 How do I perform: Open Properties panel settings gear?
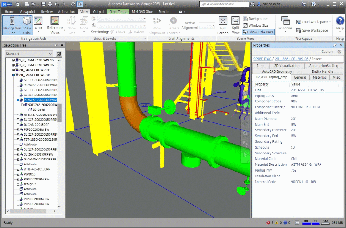click(339, 52)
